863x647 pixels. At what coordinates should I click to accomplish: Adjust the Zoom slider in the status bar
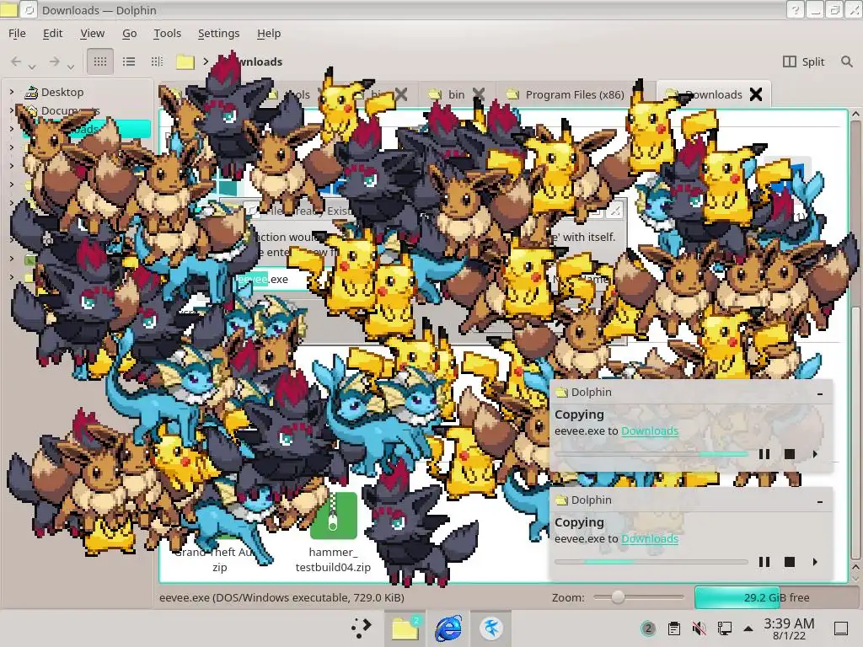pyautogui.click(x=639, y=597)
